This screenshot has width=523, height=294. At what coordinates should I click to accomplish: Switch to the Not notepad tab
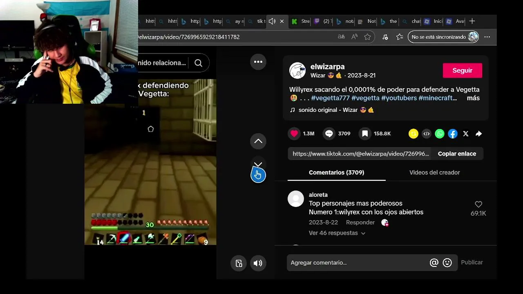367,21
